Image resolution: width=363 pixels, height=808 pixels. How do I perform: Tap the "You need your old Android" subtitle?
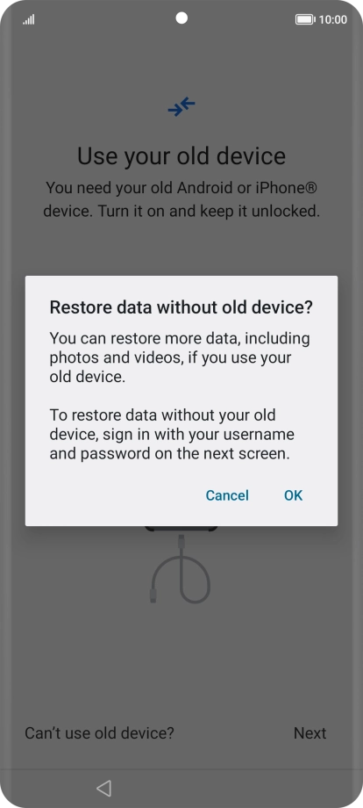(x=181, y=199)
